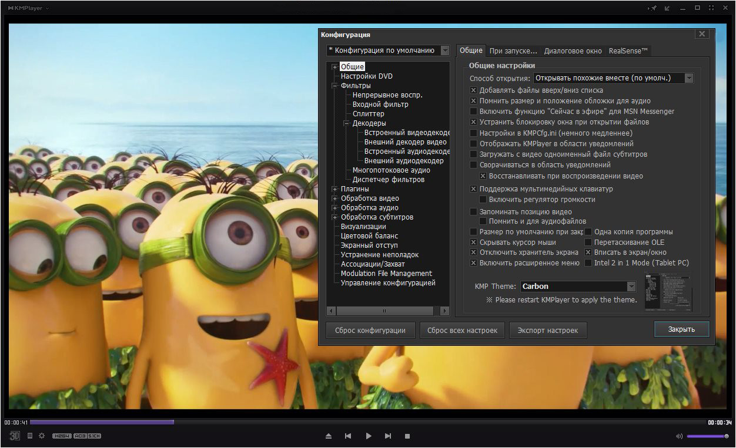Open KMPlayer title dropdown arrow
The image size is (736, 448).
47,8
